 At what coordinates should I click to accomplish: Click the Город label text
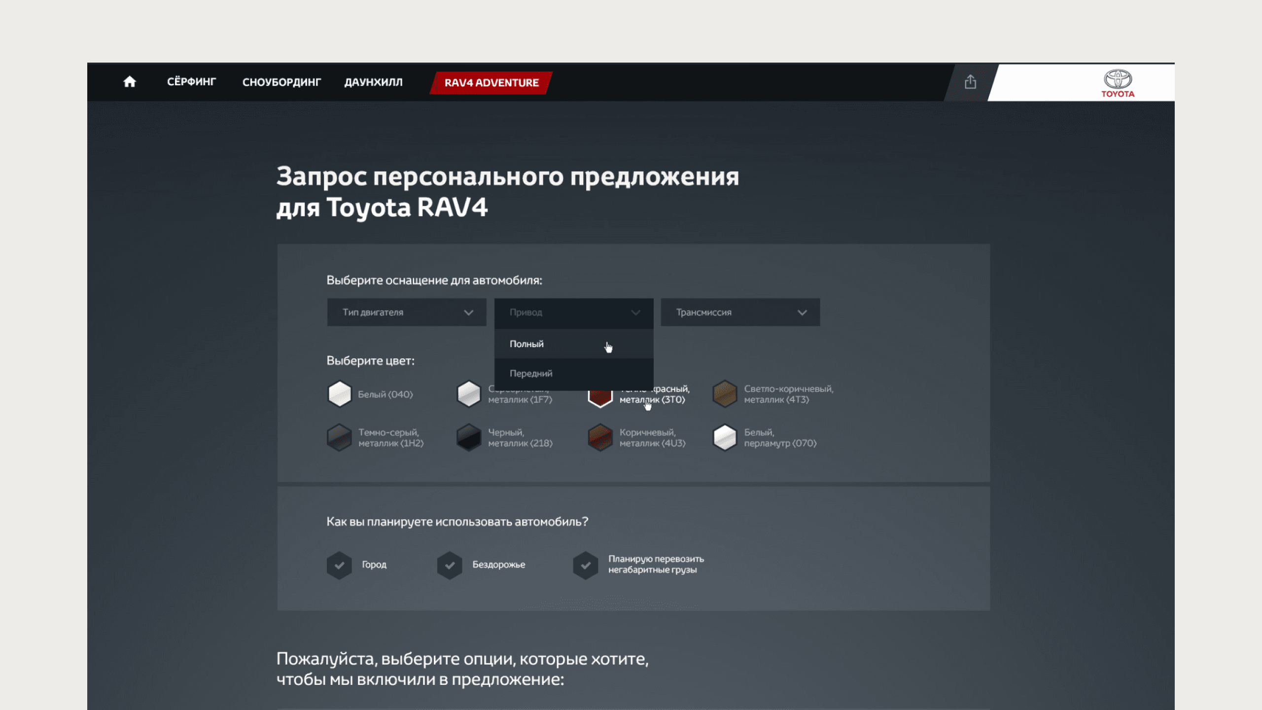[374, 565]
